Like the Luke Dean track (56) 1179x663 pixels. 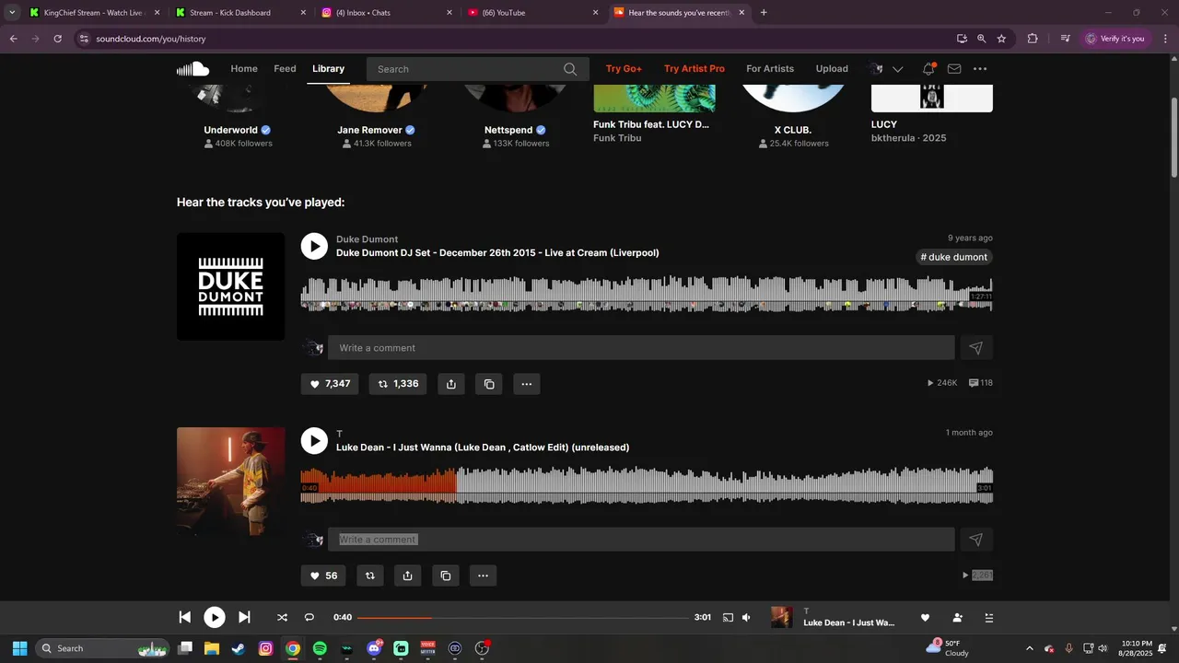click(323, 576)
